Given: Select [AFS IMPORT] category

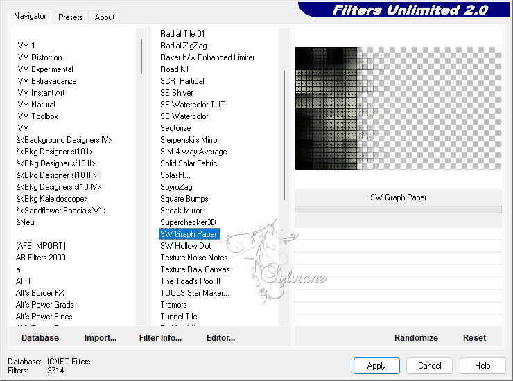Looking at the screenshot, I should 41,246.
